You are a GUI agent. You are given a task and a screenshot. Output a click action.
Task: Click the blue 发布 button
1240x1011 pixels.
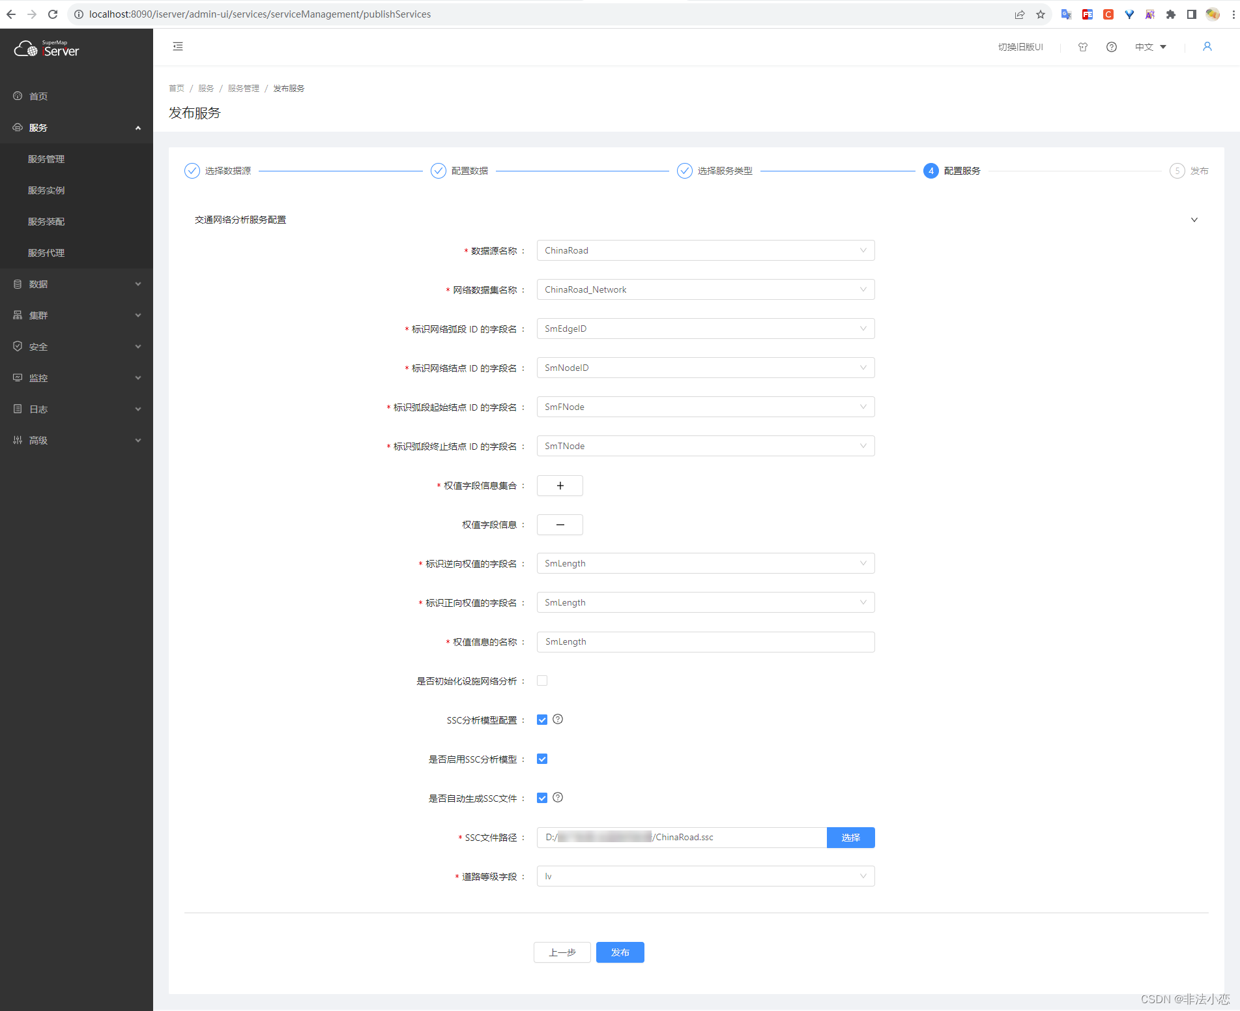[620, 952]
